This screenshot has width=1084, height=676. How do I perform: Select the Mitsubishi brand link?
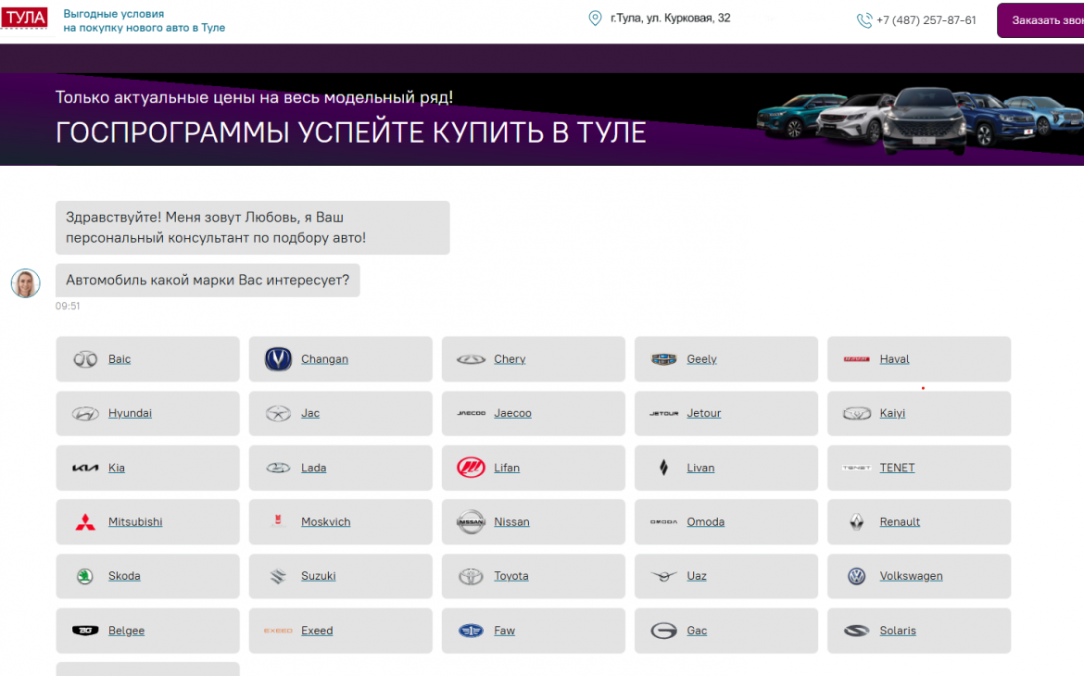coord(135,522)
